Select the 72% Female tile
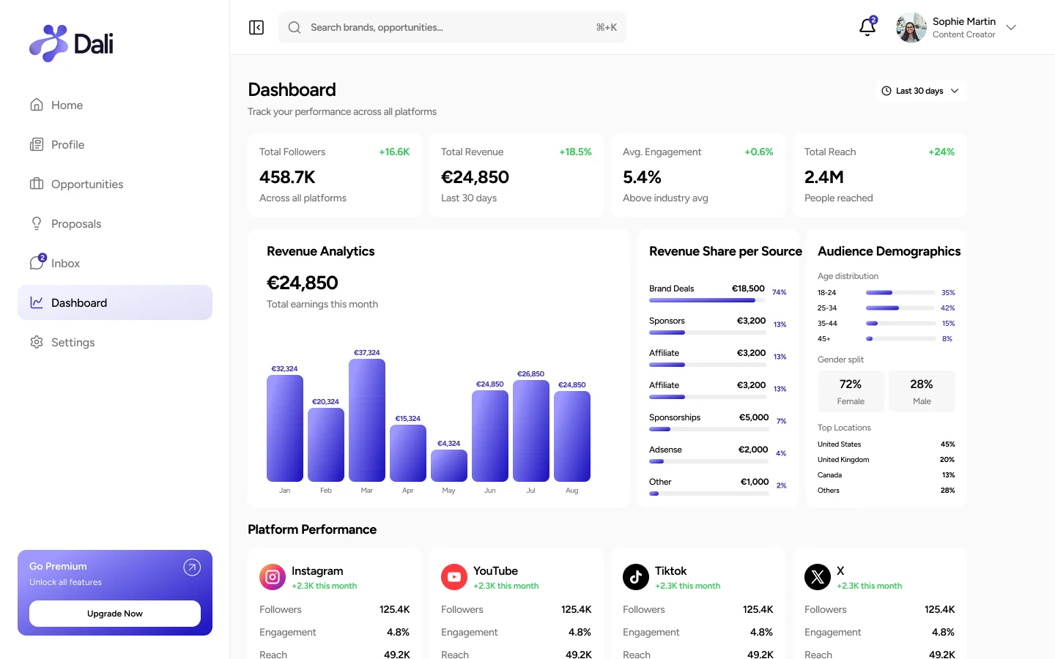The image size is (1055, 659). click(851, 391)
